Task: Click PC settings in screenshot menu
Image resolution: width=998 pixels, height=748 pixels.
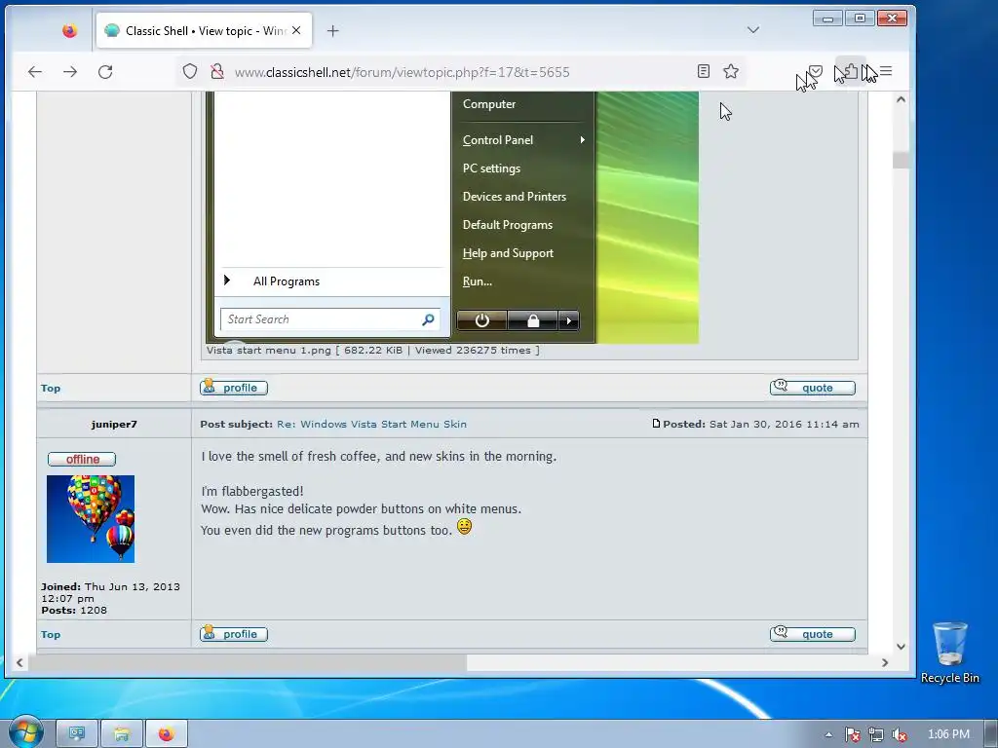Action: coord(491,168)
